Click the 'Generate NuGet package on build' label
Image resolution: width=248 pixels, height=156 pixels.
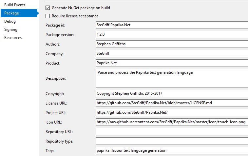pos(81,8)
